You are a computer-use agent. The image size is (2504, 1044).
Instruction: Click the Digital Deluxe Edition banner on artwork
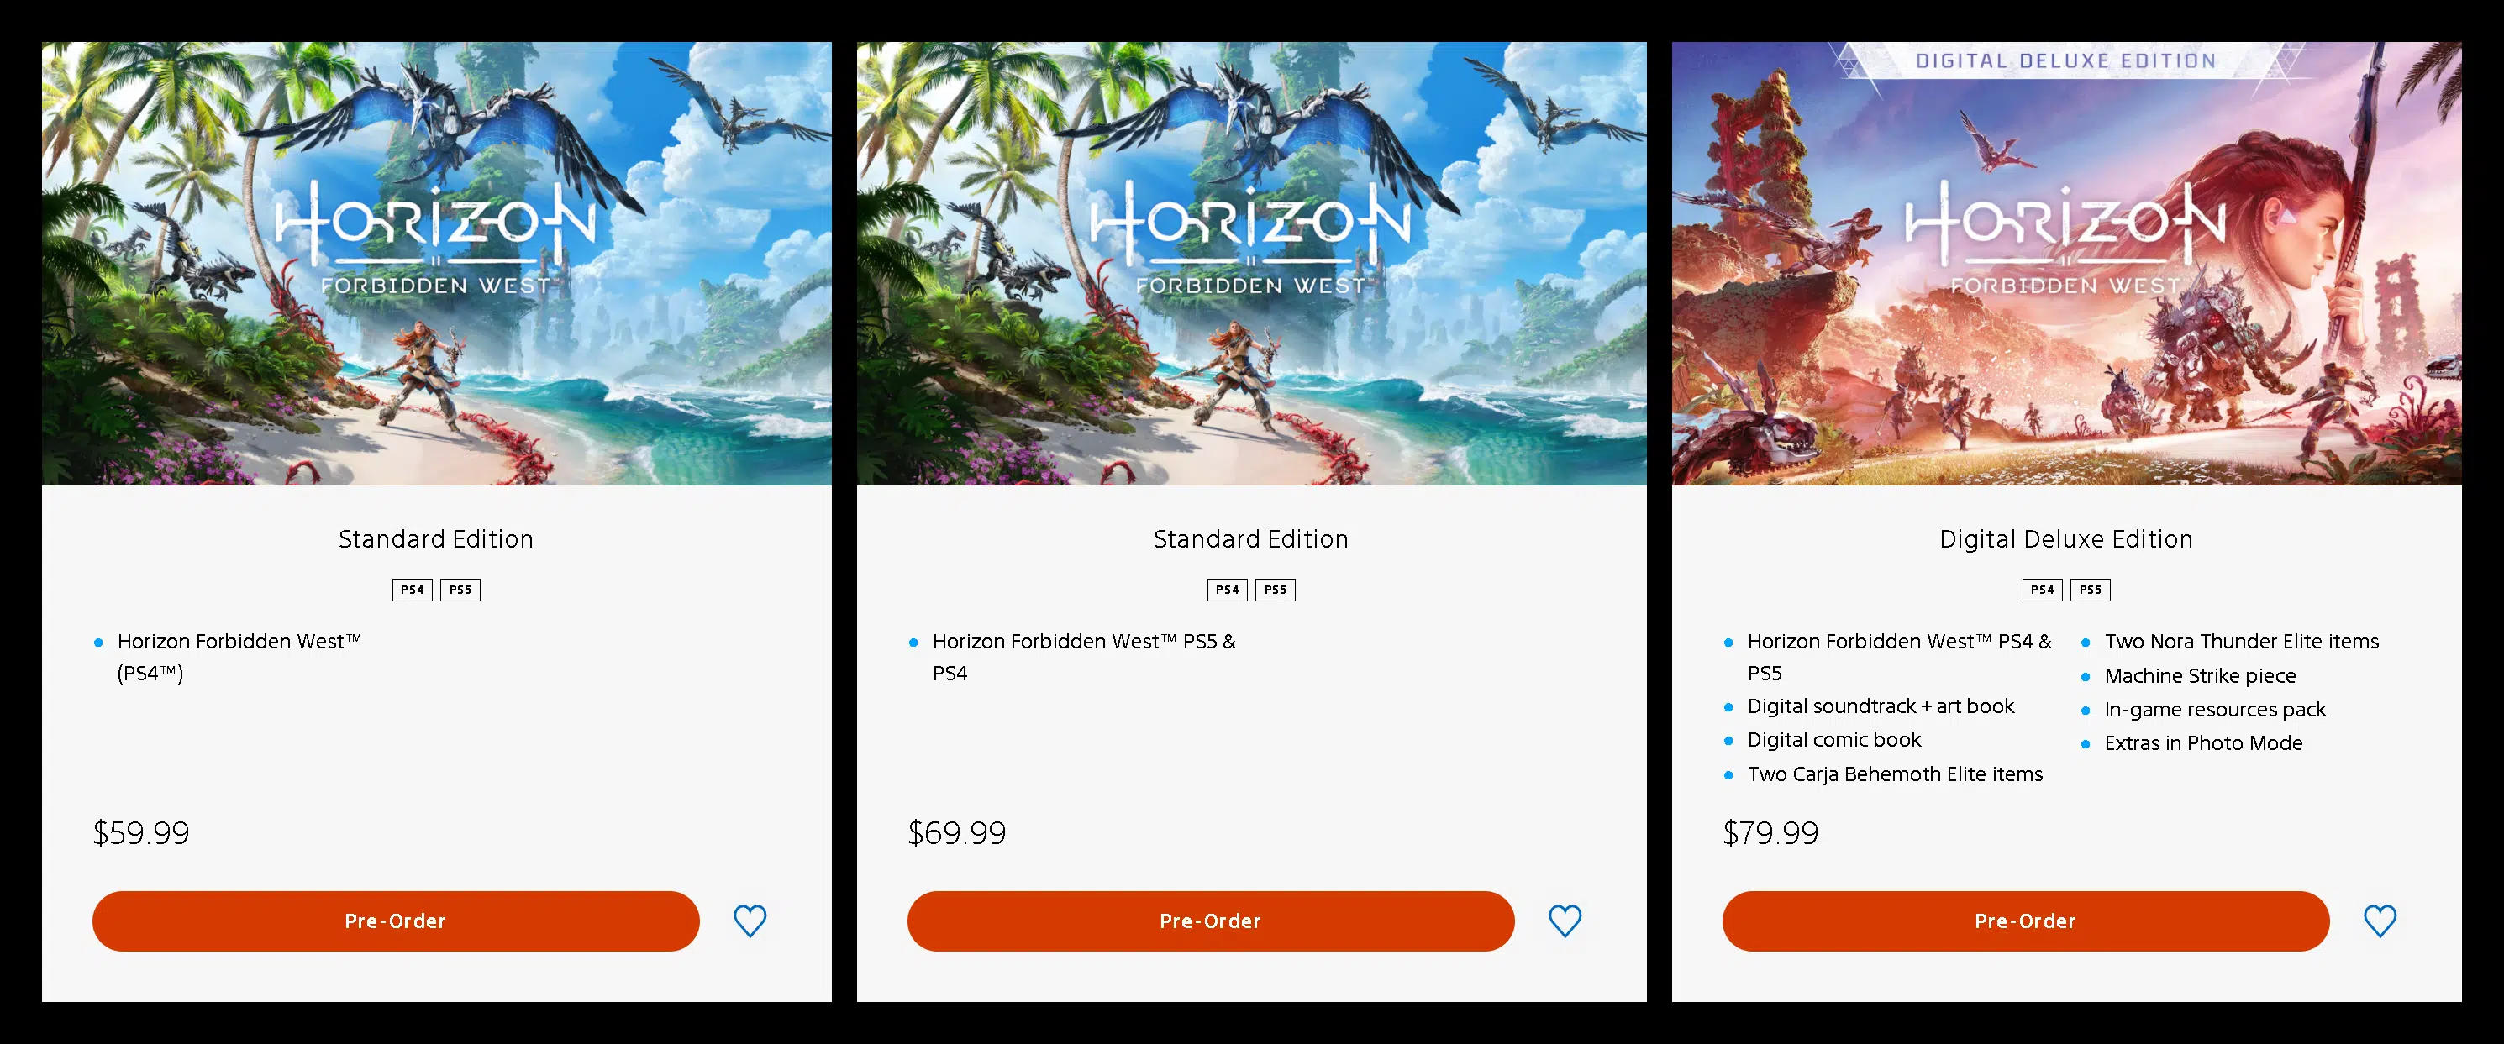point(2065,61)
